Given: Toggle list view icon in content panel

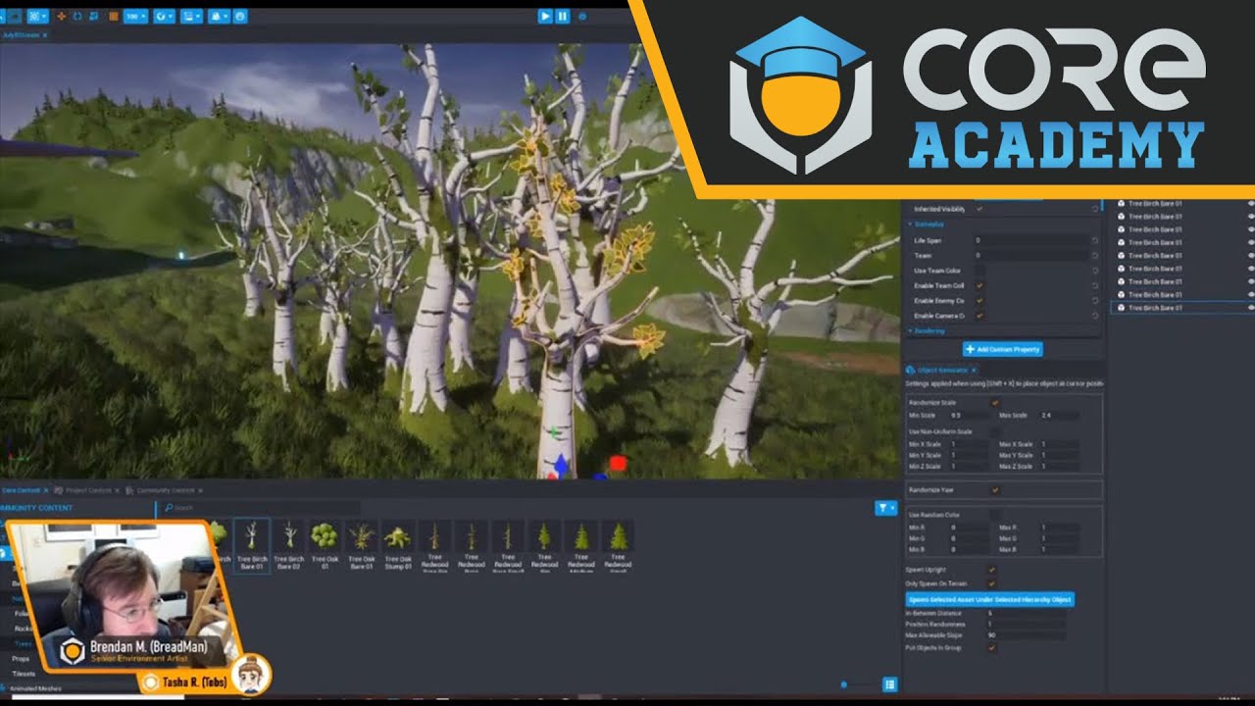Looking at the screenshot, I should click(x=890, y=684).
